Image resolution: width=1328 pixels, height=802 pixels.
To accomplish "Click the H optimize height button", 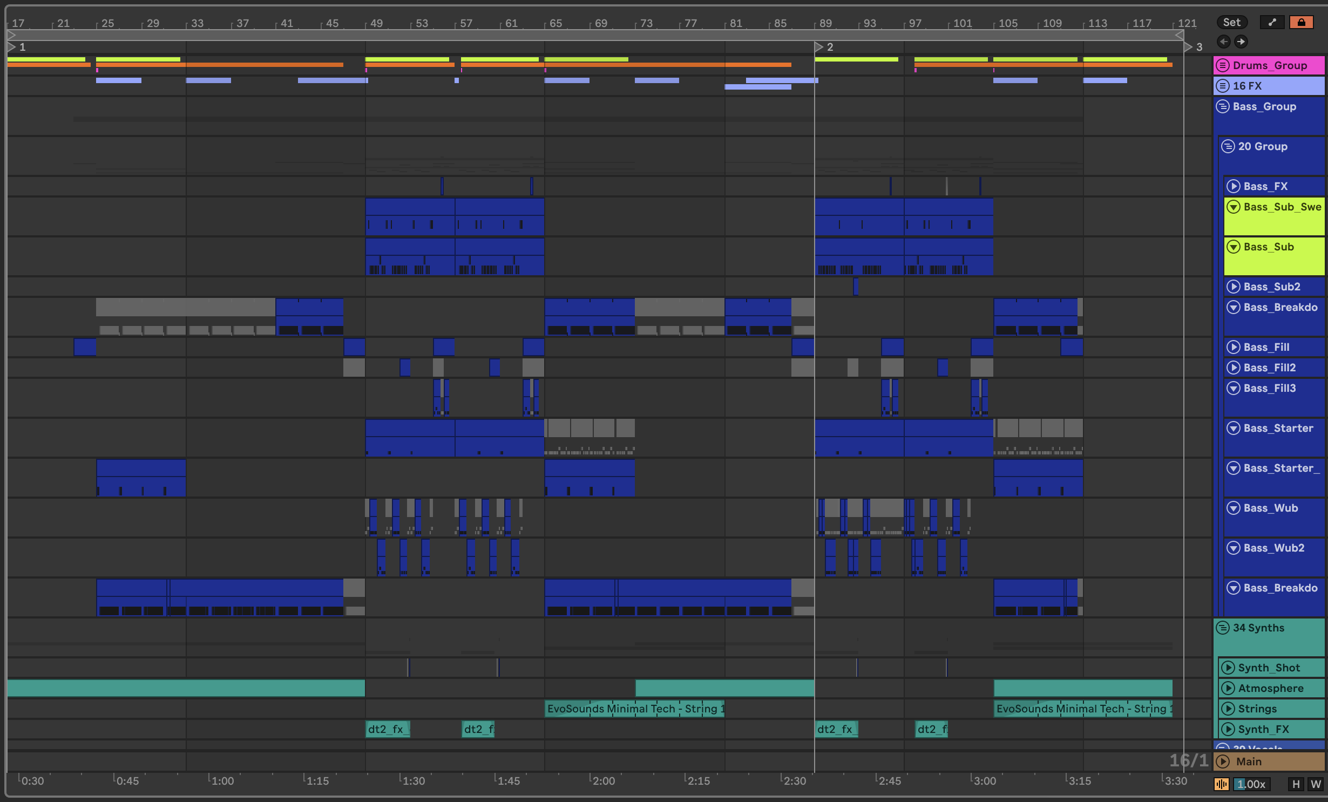I will (1296, 784).
